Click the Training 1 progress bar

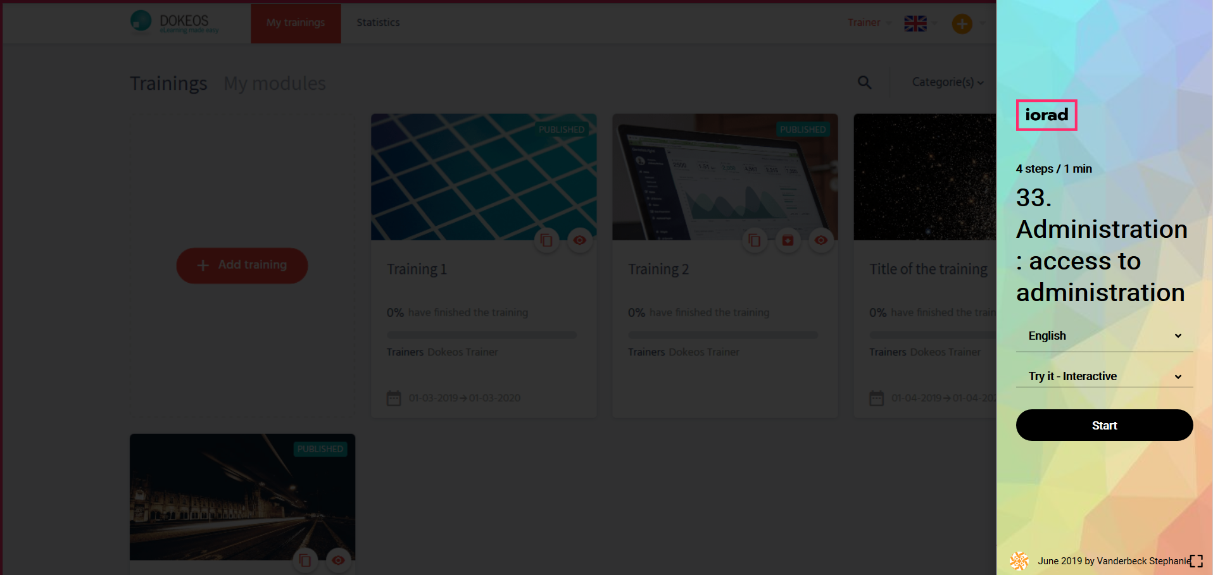pyautogui.click(x=481, y=335)
